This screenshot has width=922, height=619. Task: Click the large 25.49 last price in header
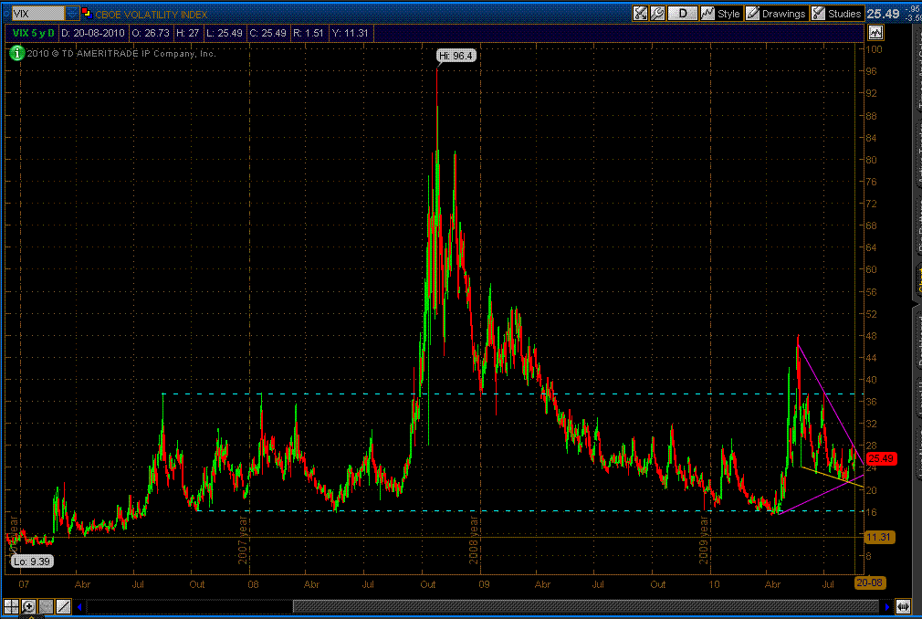pos(883,14)
